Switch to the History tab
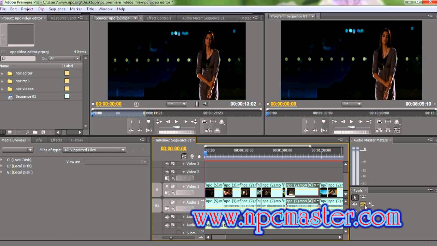 point(77,140)
